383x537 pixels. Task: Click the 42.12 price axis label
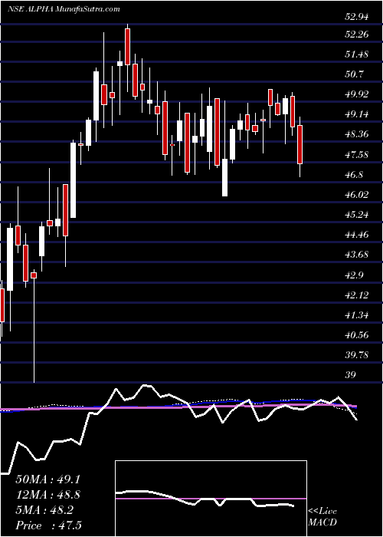point(356,295)
